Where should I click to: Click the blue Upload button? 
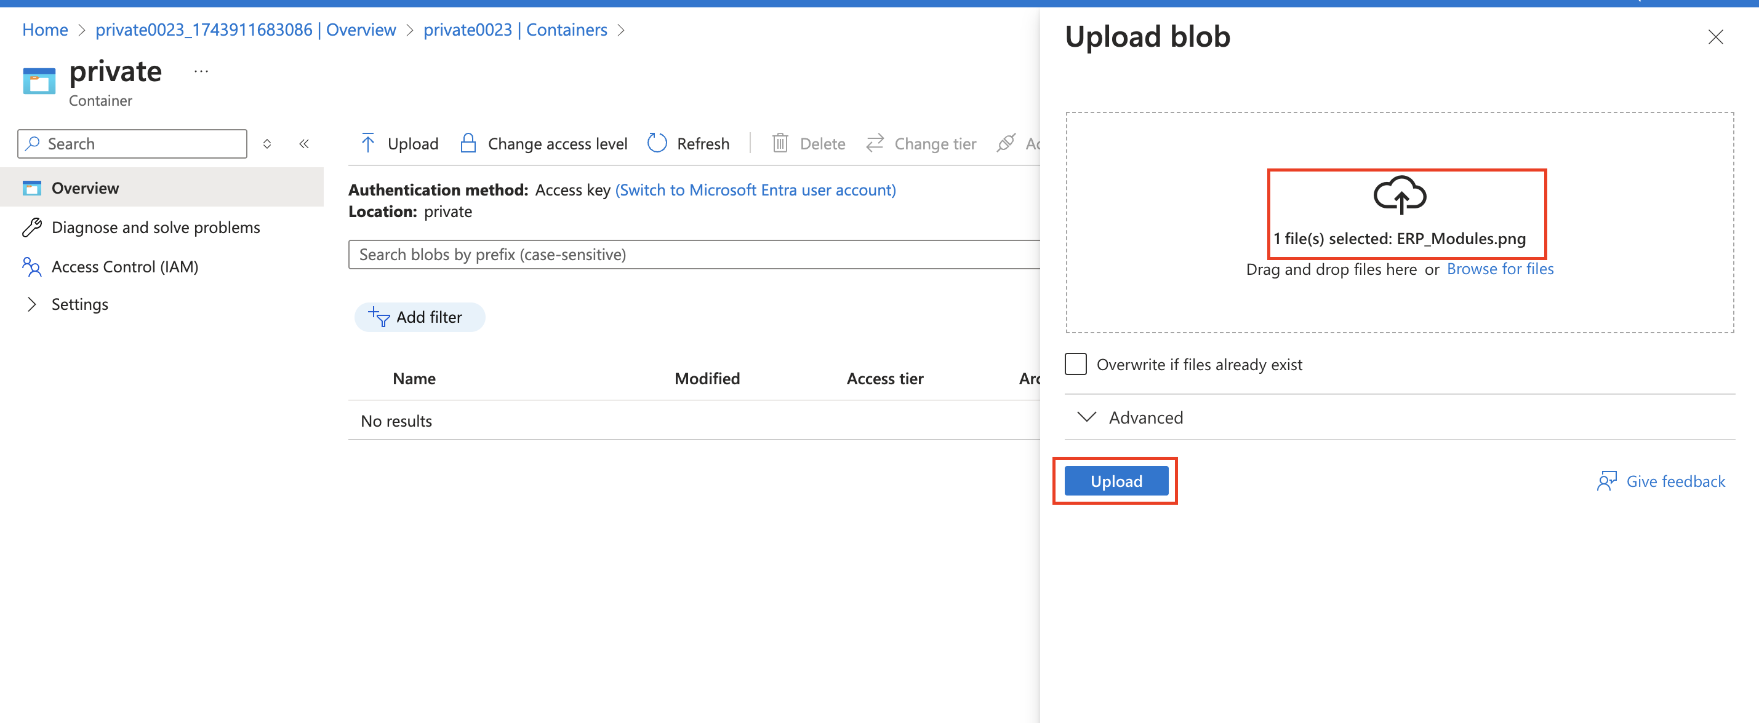click(1116, 481)
